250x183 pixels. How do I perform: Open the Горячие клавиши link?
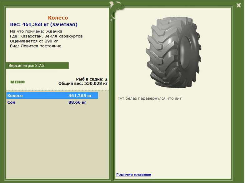[x=134, y=174]
